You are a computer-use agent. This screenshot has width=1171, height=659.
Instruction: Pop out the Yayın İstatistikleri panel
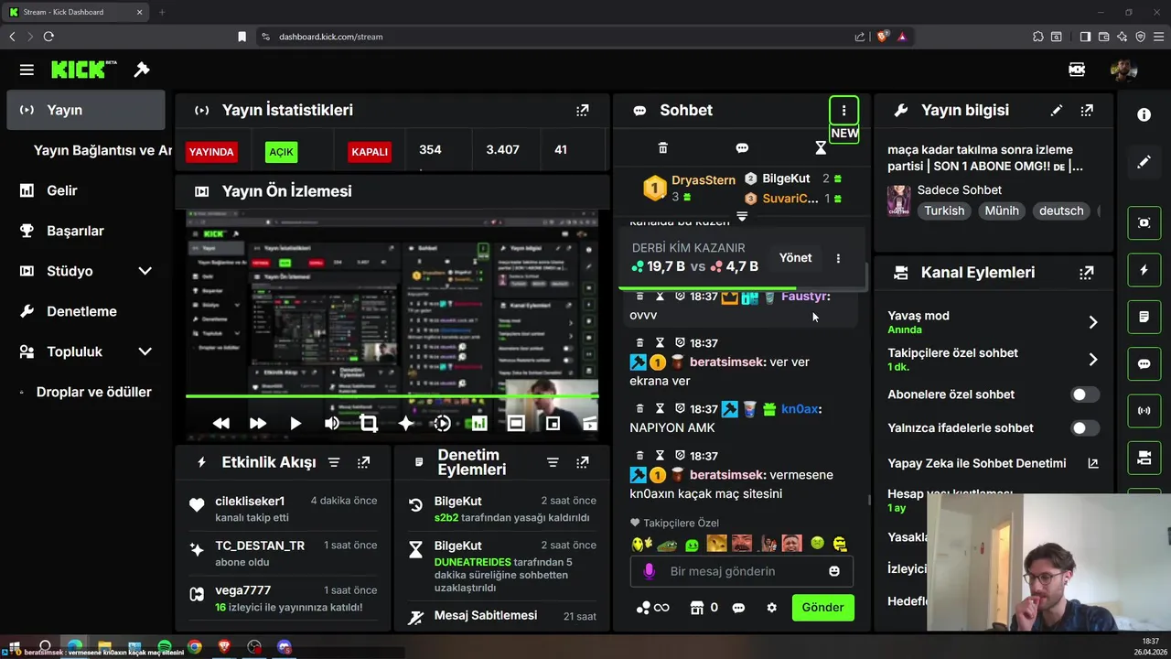click(583, 110)
